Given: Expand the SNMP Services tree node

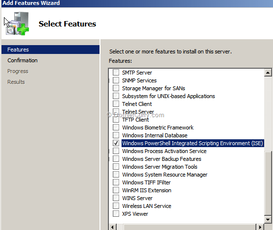Looking at the screenshot, I should pos(109,80).
